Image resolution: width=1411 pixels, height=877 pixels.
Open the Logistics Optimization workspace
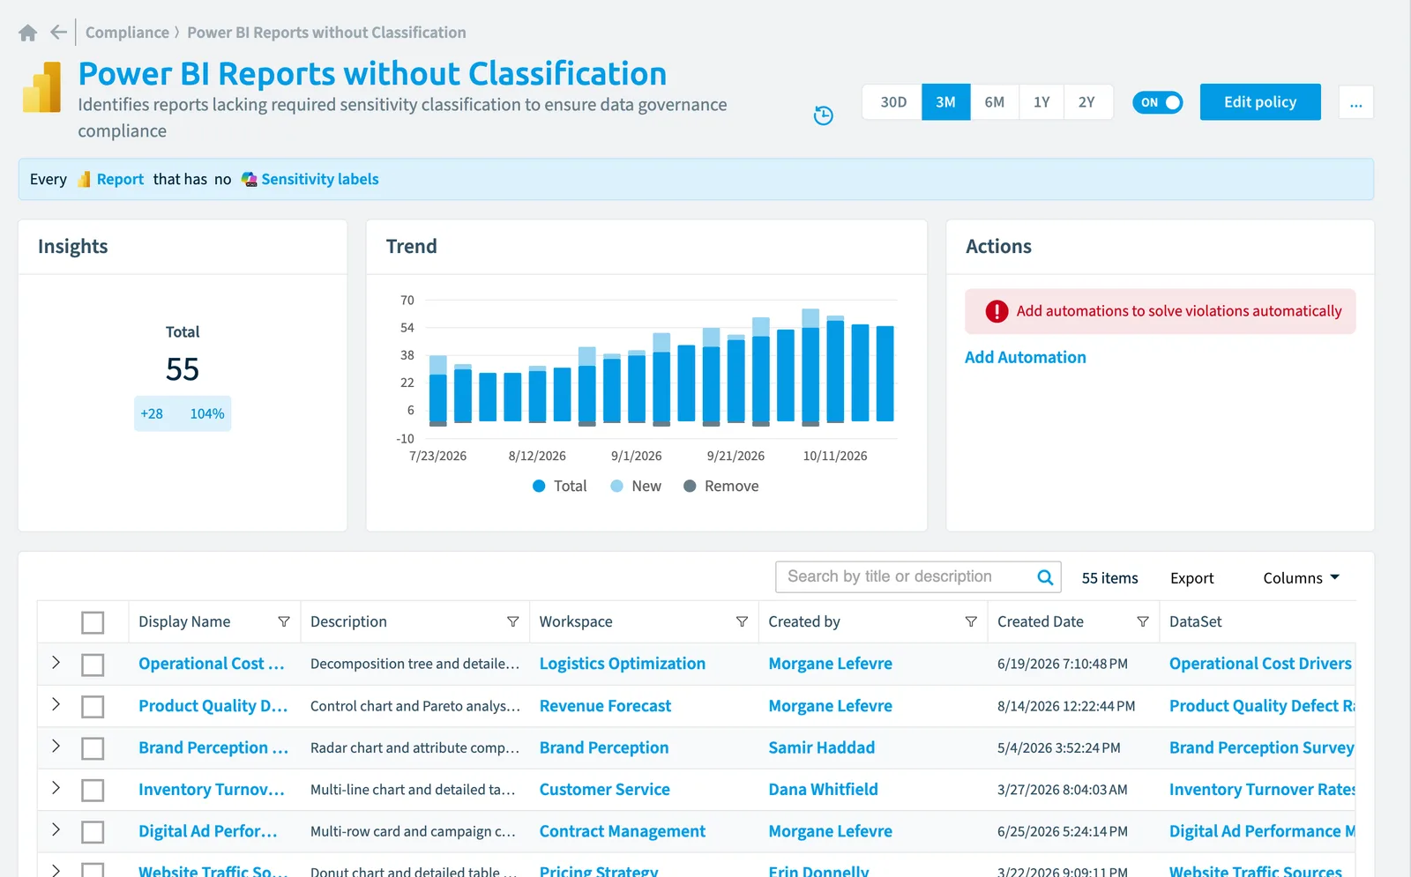623,665
